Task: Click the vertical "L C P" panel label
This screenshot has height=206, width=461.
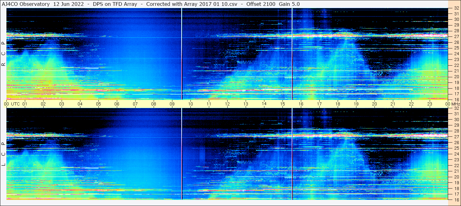Action: 3,154
